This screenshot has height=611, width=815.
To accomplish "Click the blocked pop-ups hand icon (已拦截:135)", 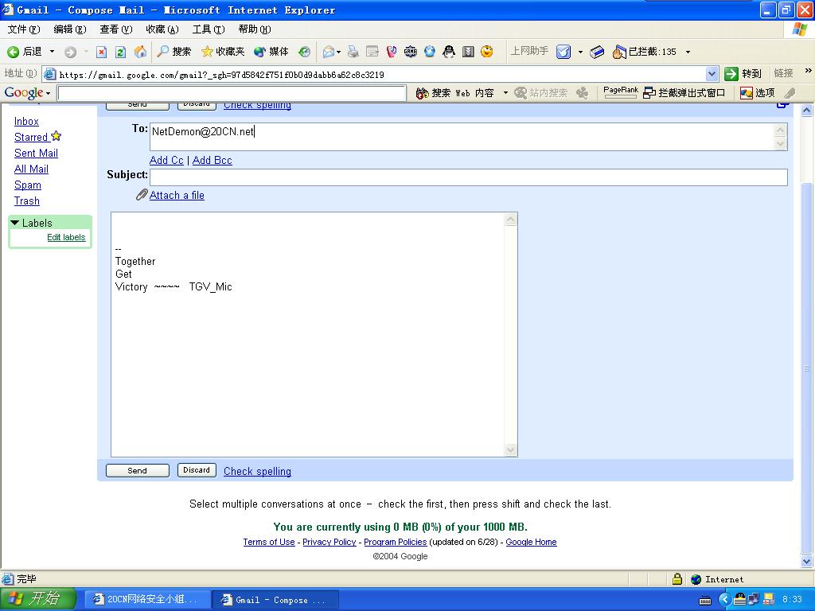I will pyautogui.click(x=618, y=52).
